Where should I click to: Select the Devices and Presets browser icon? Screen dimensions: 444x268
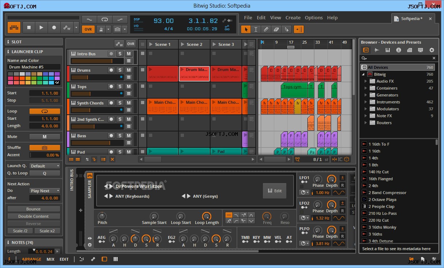pos(366,50)
